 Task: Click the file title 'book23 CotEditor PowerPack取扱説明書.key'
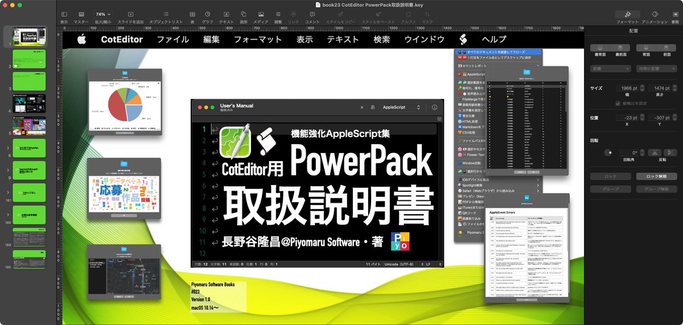[x=373, y=4]
